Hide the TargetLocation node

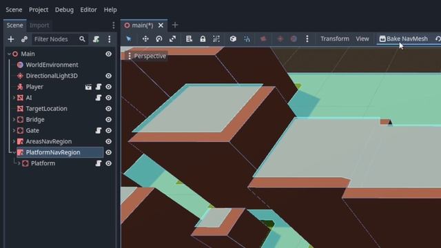(109, 109)
